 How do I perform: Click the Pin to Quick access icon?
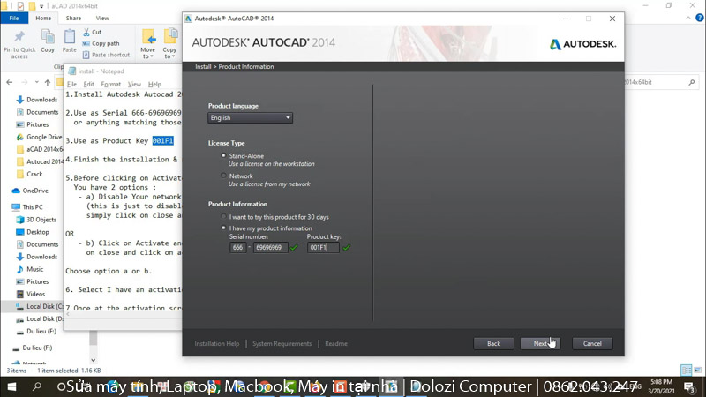[x=19, y=37]
